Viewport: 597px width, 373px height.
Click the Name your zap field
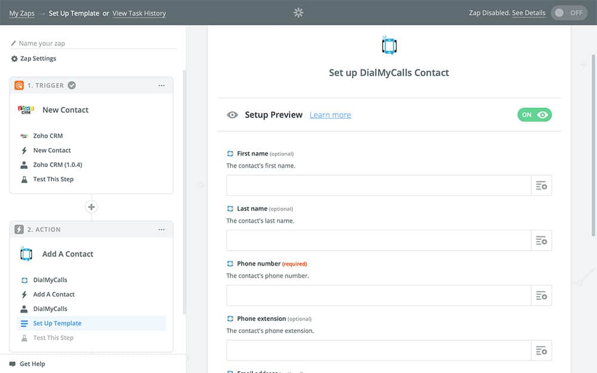point(96,43)
